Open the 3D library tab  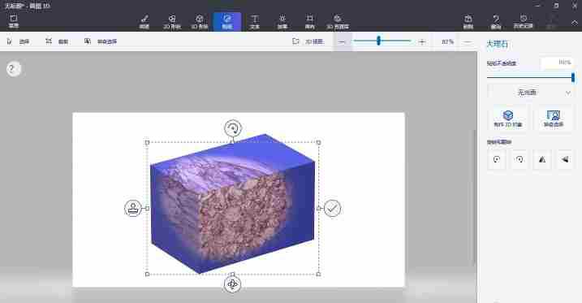tap(338, 22)
